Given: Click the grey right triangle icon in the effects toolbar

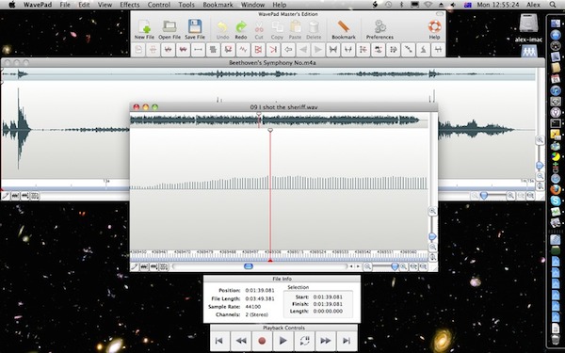Looking at the screenshot, I should click(318, 50).
